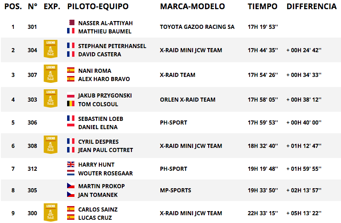
Task: Click the UK flag beside Harry Hunt
Action: [71, 164]
